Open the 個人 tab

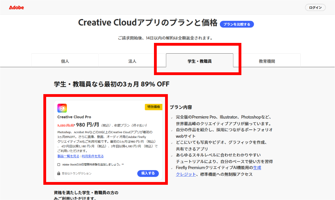point(65,61)
